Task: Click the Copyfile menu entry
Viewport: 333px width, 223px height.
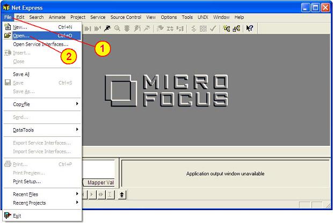Action: (42, 104)
